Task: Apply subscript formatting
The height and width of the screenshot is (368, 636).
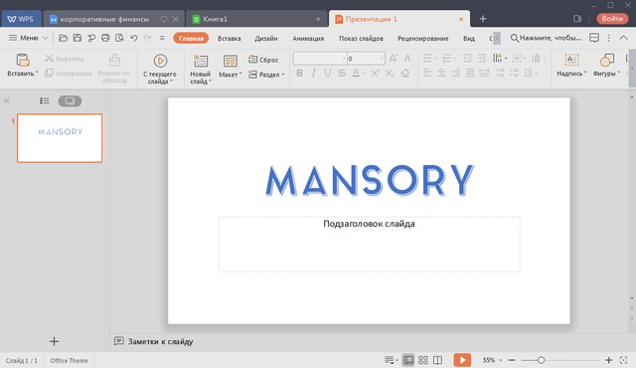Action: point(390,74)
